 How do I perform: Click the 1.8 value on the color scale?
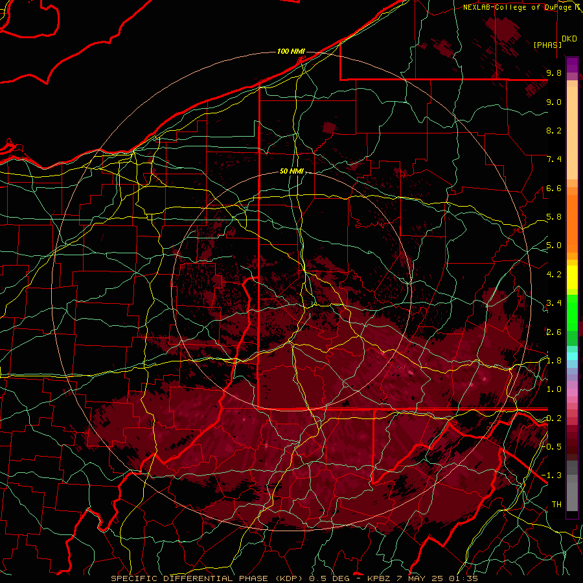tap(554, 361)
